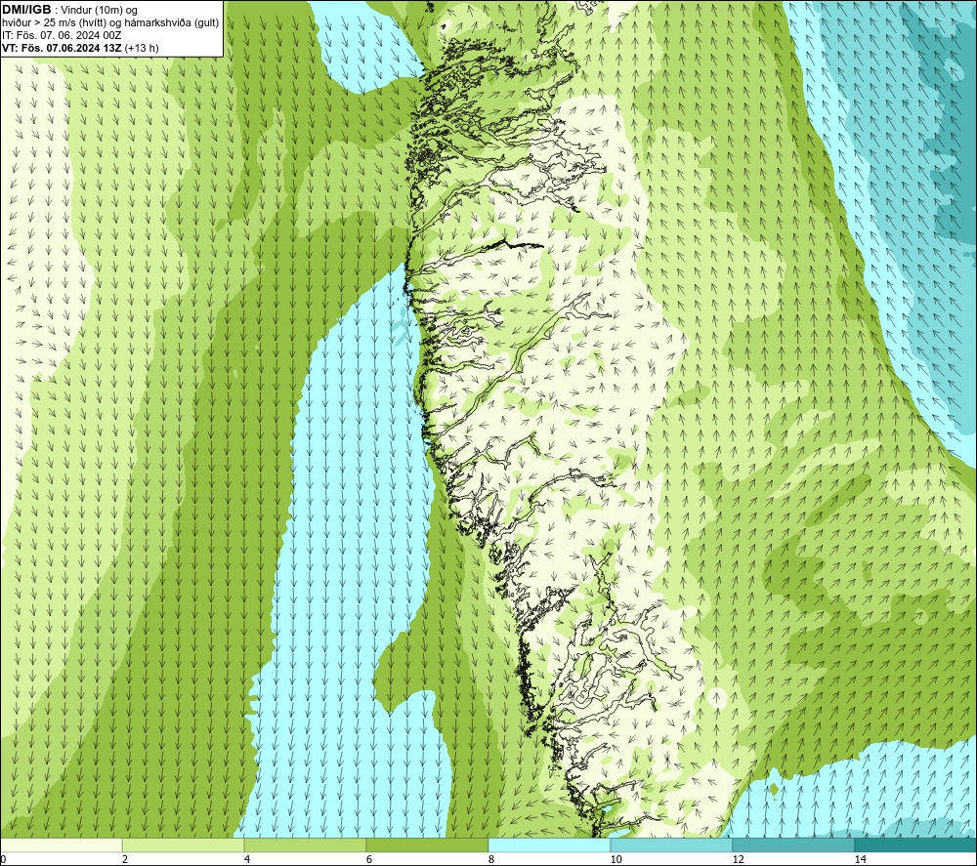The width and height of the screenshot is (977, 866).
Task: Click the 2–4 m/s legend color swatch
Action: (x=184, y=845)
